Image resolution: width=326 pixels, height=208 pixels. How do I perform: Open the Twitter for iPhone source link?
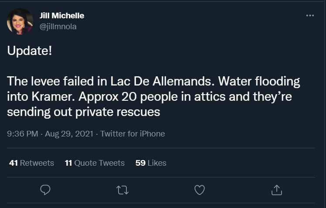[132, 134]
